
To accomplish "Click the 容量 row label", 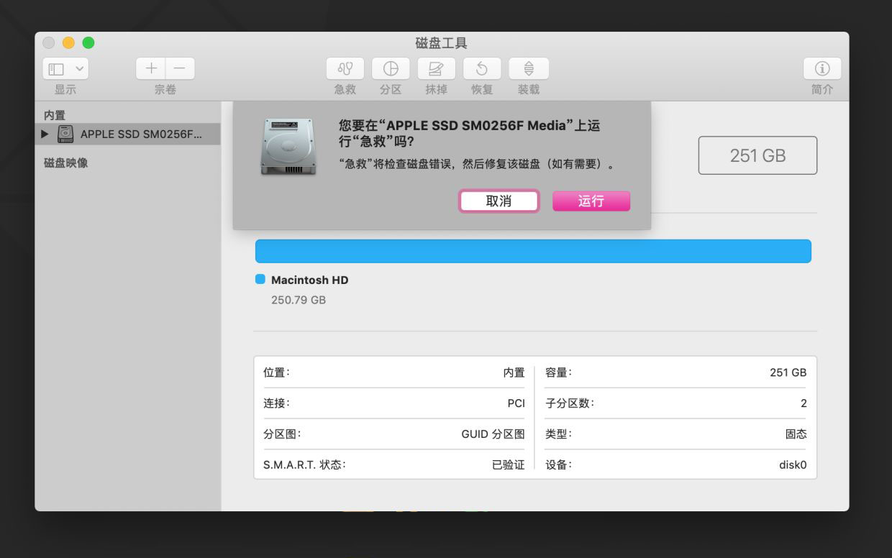I will pyautogui.click(x=558, y=372).
